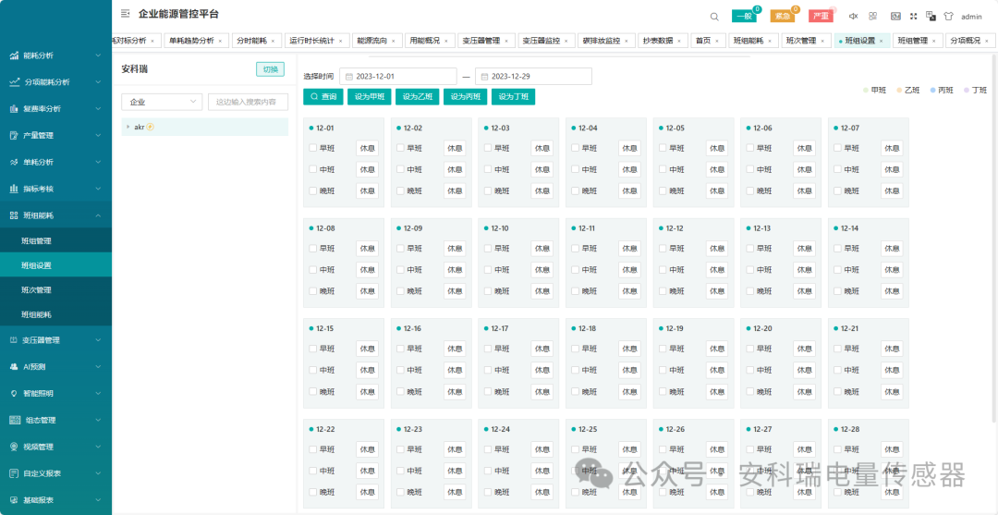Viewport: 998px width, 515px height.
Task: Toggle fullscreen mode icon
Action: 914,17
